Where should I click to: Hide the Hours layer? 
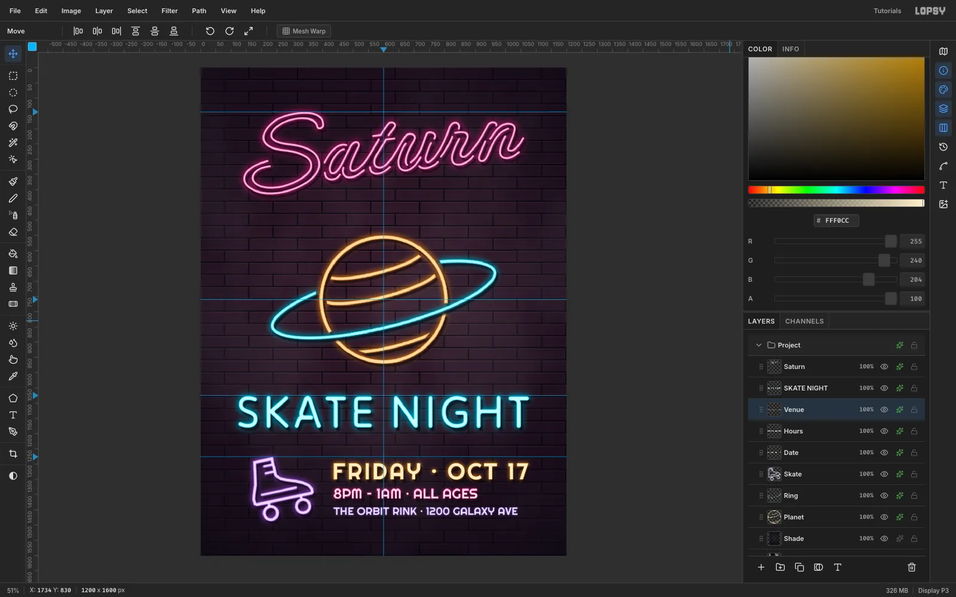pyautogui.click(x=884, y=431)
